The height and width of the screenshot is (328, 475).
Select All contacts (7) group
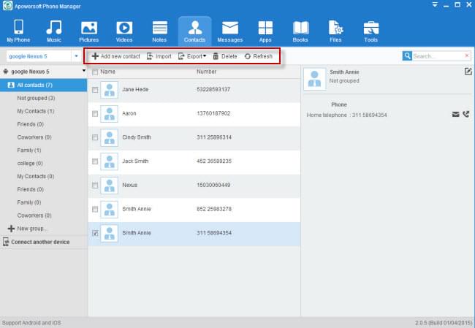coord(43,85)
